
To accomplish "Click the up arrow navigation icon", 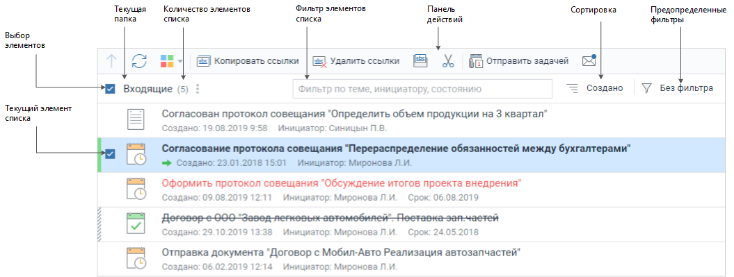I will 111,61.
